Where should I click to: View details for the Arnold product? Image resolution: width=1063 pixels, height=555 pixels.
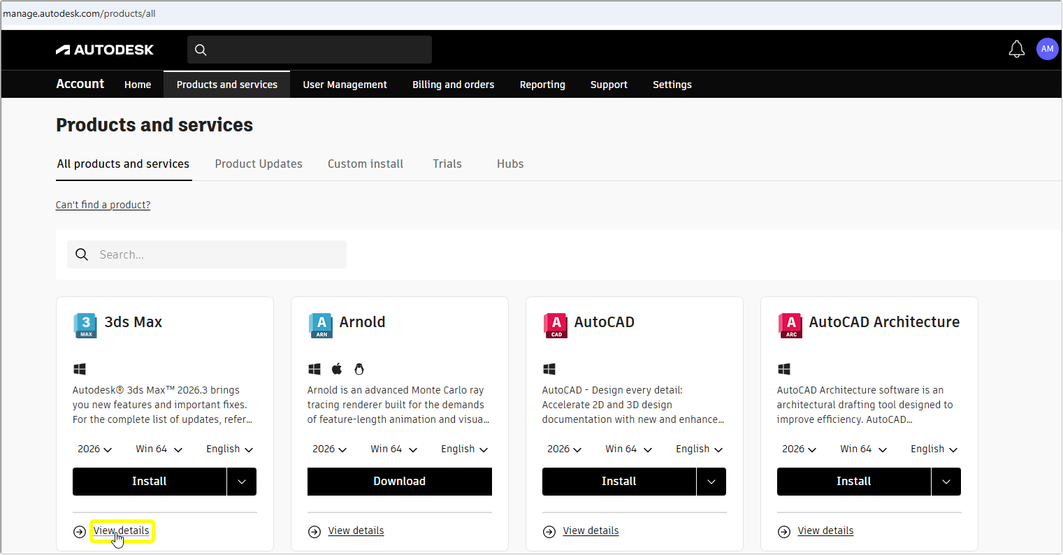(x=356, y=531)
